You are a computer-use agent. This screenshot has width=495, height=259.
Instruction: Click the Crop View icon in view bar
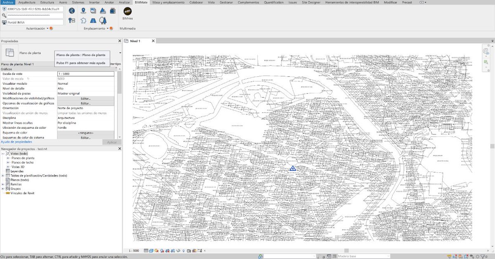167,250
